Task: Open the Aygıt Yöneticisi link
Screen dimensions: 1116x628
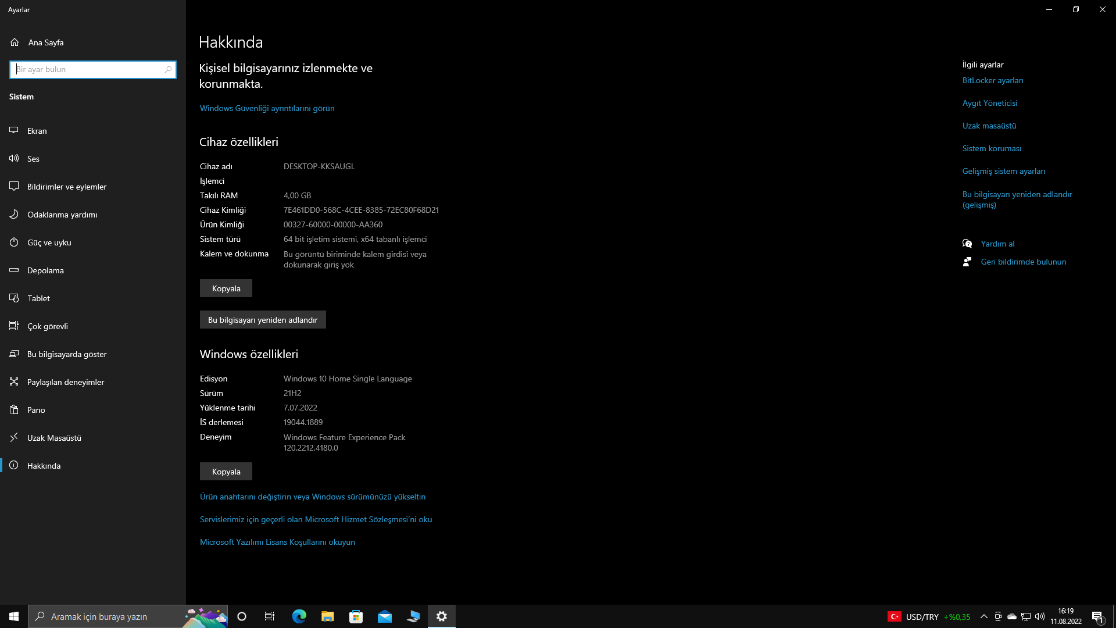Action: click(989, 103)
